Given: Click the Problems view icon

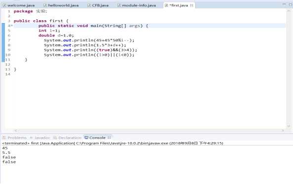Looking at the screenshot, I should click(x=4, y=138).
